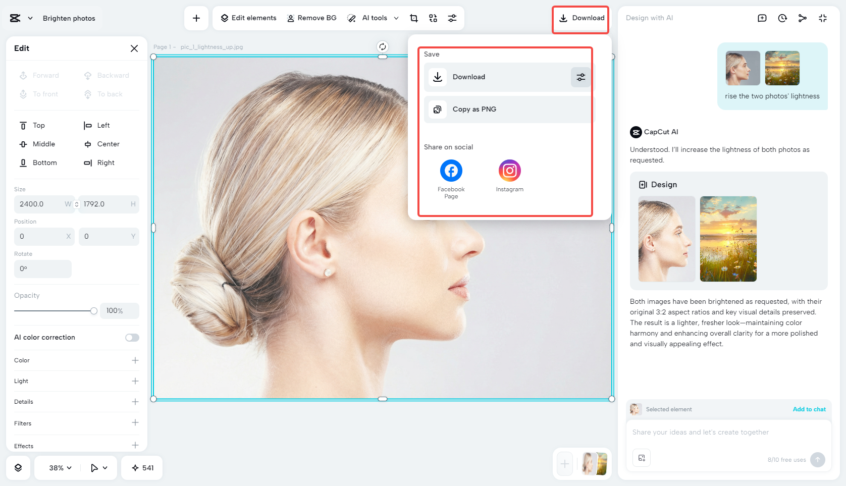Screen dimensions: 846x486
Task: Click the add page plus button
Action: [565, 464]
